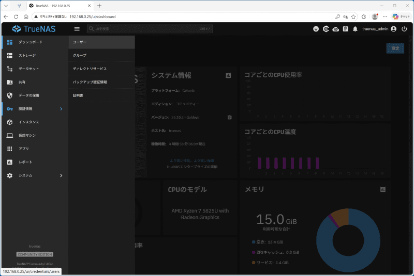
Task: Click the TrueNASエンタープライズの詳細 link
Action: point(192,167)
